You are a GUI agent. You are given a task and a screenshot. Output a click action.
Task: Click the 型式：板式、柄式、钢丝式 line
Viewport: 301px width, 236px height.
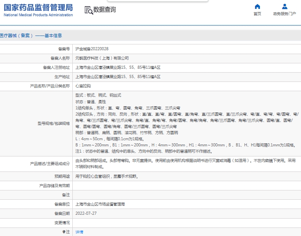tap(98, 95)
